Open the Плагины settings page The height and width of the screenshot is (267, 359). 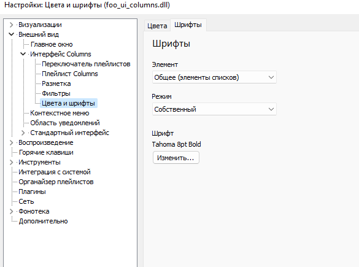click(x=32, y=192)
